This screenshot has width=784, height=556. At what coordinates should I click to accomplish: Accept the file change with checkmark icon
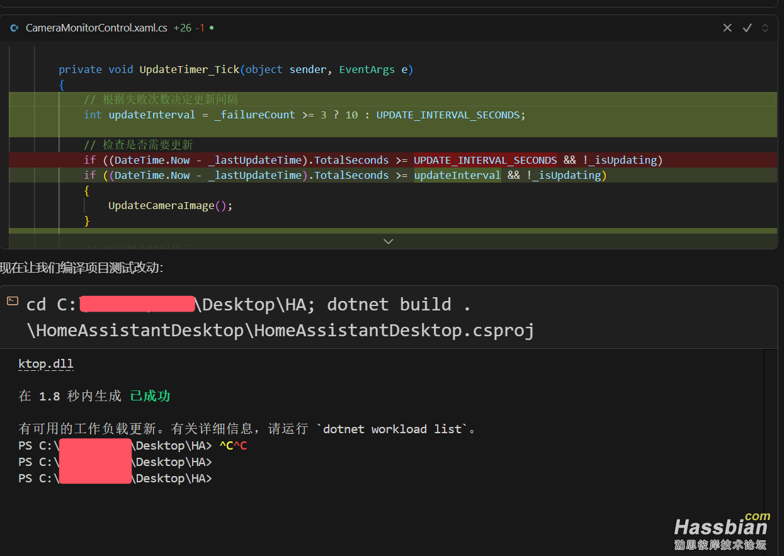[747, 28]
